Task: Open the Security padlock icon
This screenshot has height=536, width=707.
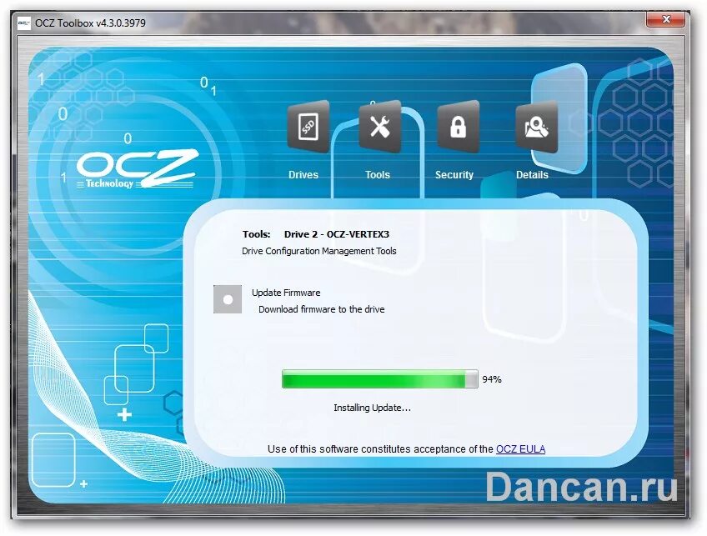Action: 458,127
